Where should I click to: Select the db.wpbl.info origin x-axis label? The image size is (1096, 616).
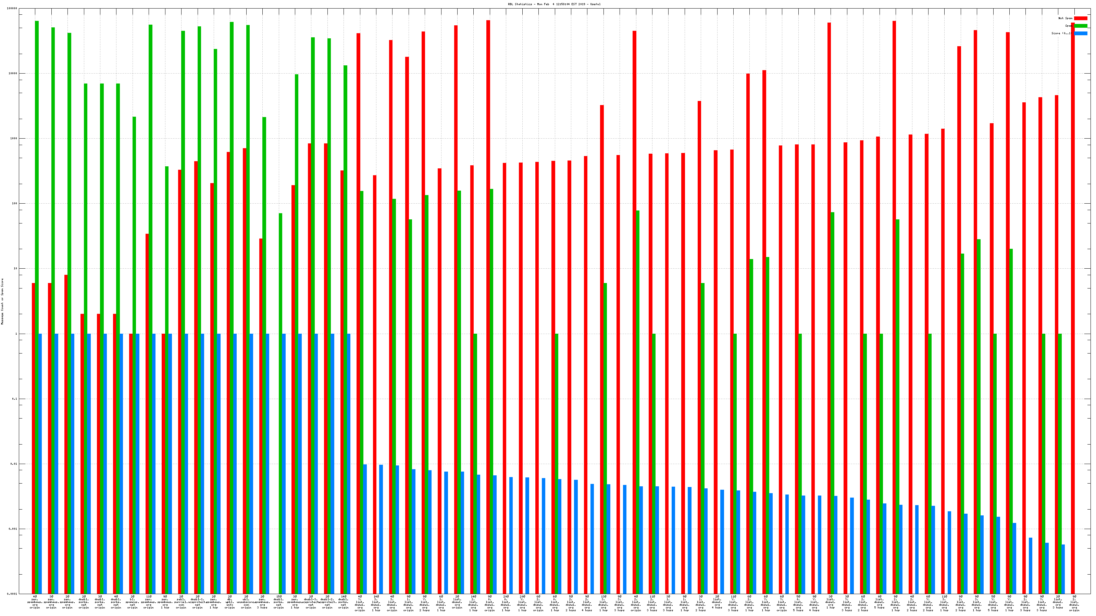[230, 602]
